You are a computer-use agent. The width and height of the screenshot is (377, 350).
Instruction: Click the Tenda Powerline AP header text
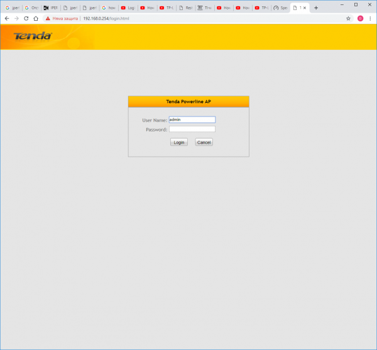[188, 101]
